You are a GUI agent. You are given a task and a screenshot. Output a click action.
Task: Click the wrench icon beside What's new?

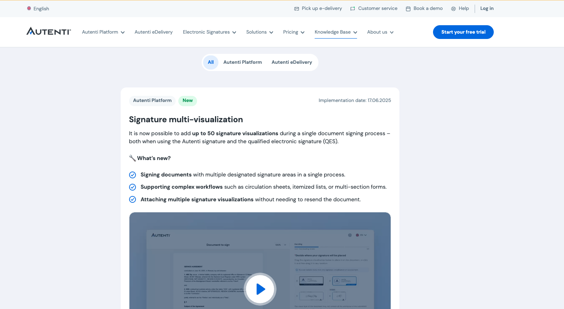[133, 158]
